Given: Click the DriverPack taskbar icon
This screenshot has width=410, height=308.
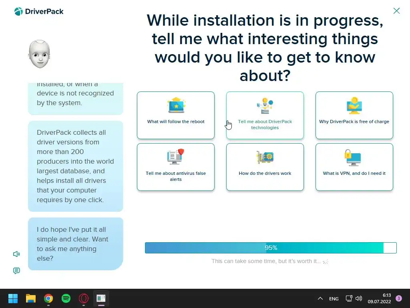Looking at the screenshot, I should tap(101, 298).
